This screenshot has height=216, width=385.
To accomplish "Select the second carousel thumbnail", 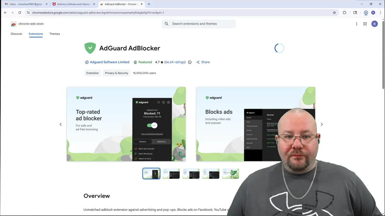I will coord(171,173).
